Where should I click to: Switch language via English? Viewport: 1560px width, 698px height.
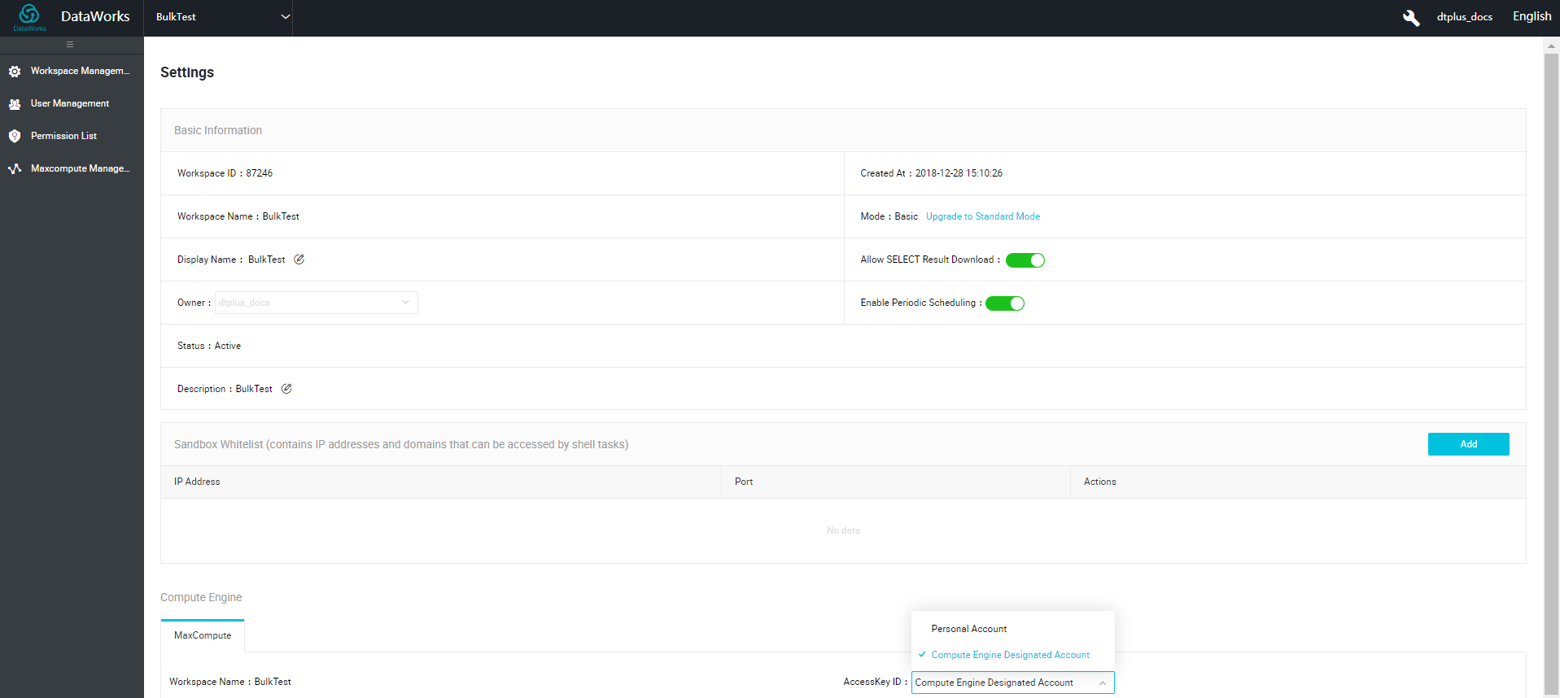coord(1532,16)
